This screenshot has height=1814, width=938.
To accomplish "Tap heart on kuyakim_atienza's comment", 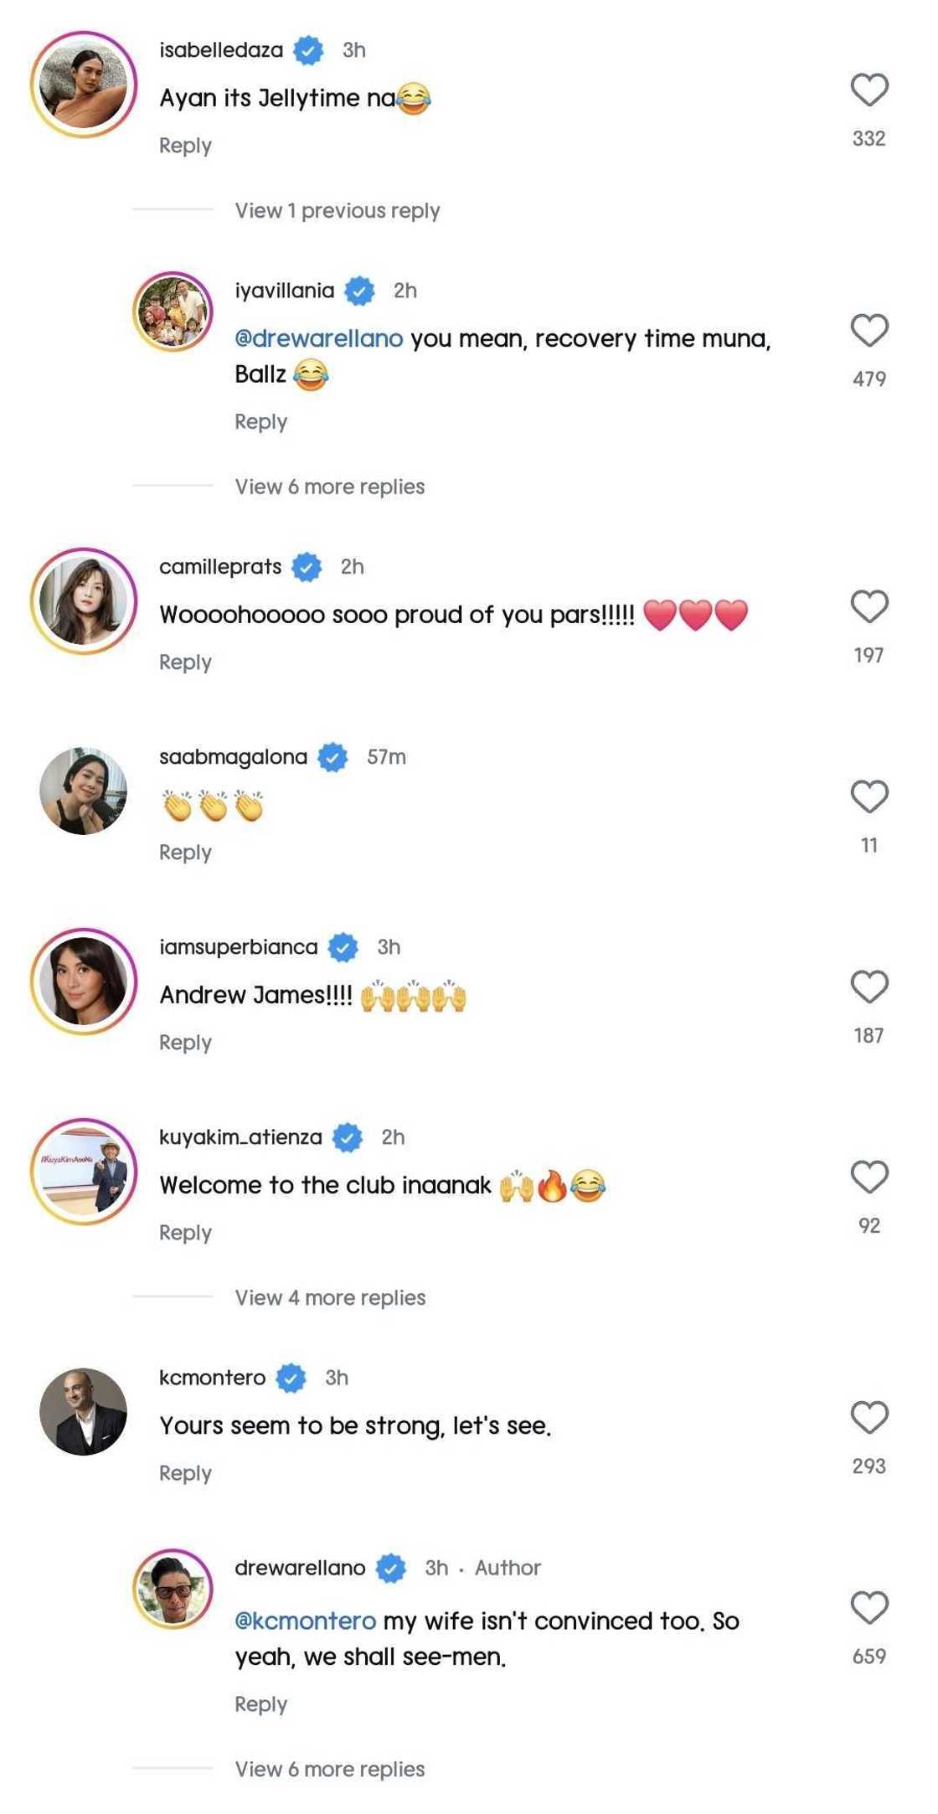I will [x=868, y=1178].
